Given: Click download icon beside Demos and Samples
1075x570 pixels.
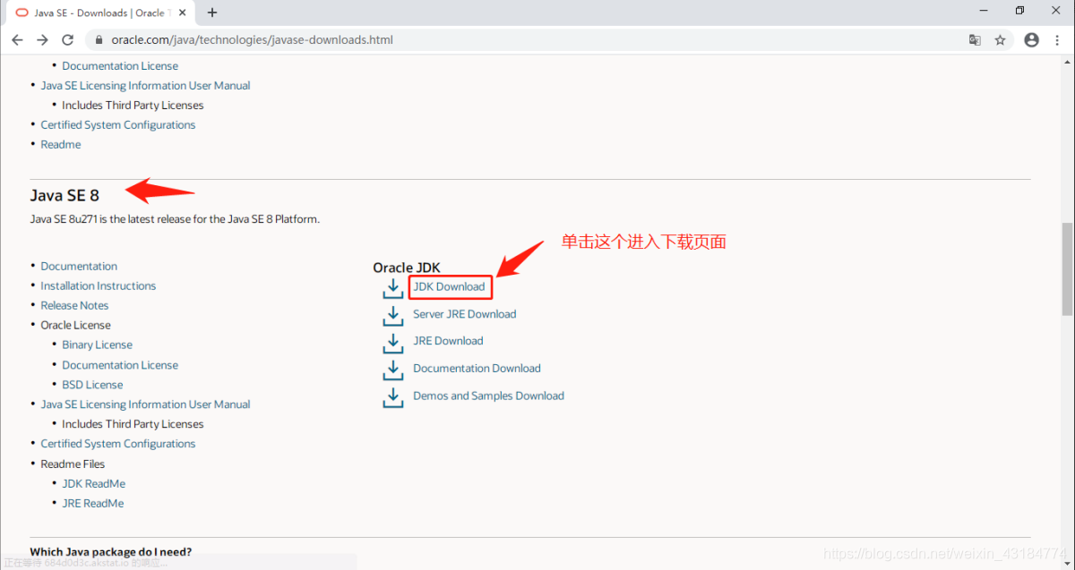Looking at the screenshot, I should (x=393, y=397).
